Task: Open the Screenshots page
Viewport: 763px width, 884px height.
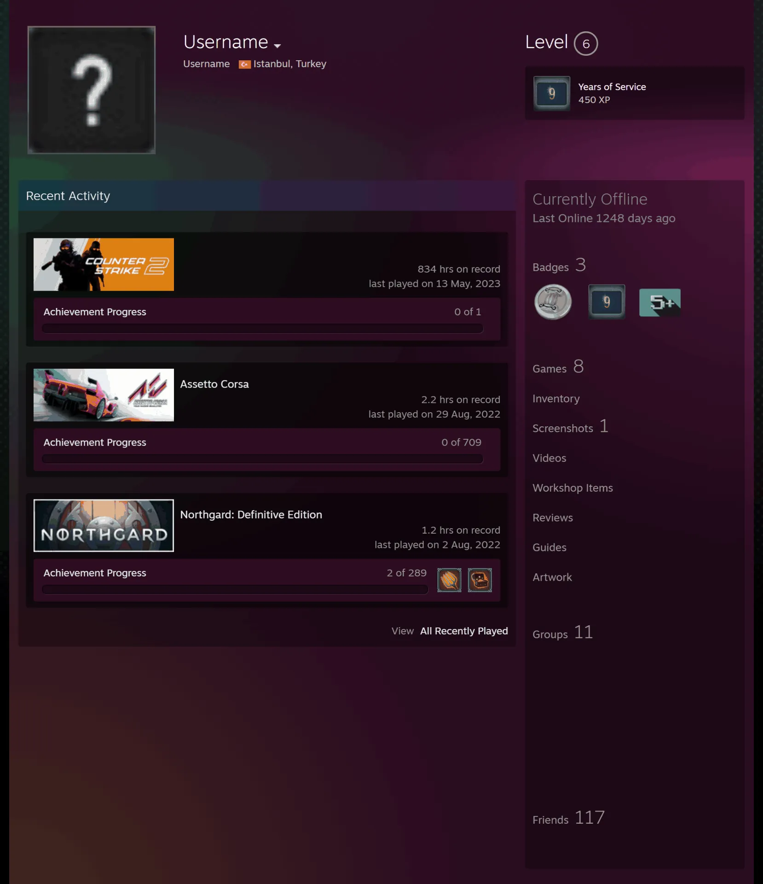Action: [563, 429]
